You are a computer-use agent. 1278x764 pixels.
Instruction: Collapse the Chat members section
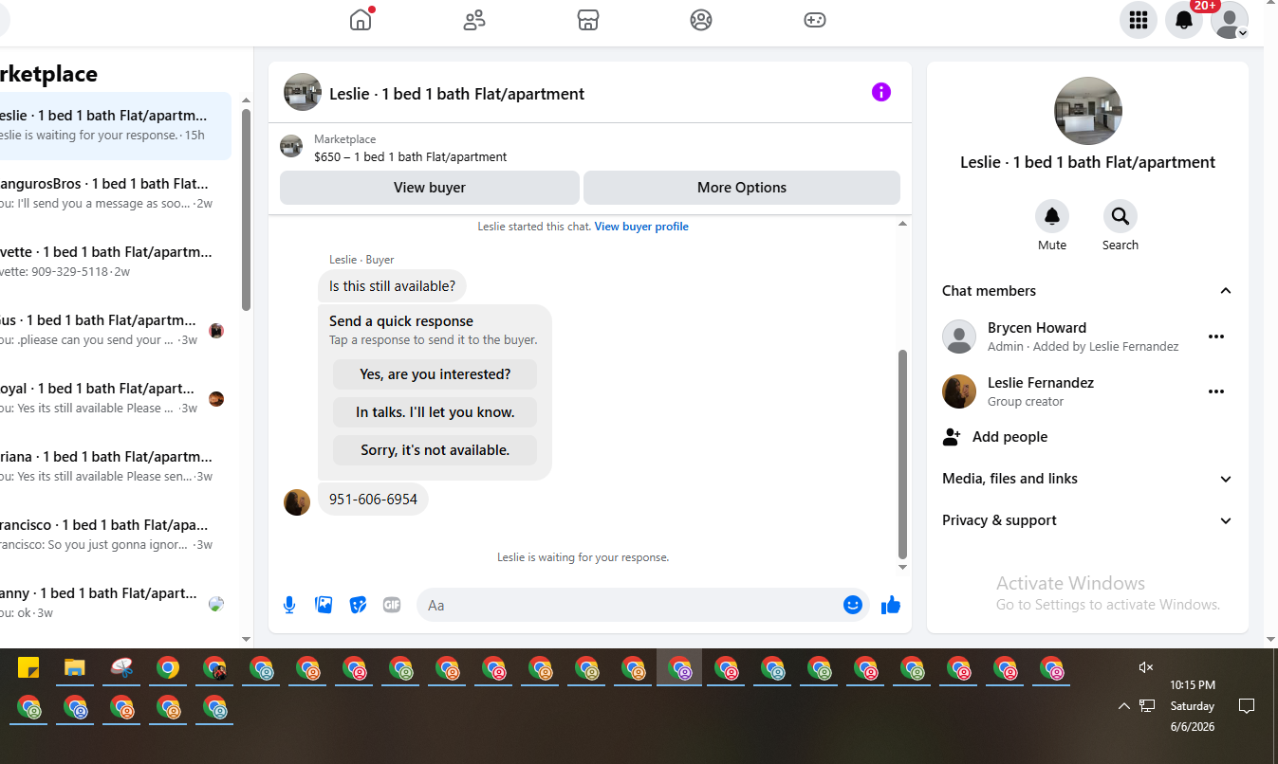tap(1226, 291)
